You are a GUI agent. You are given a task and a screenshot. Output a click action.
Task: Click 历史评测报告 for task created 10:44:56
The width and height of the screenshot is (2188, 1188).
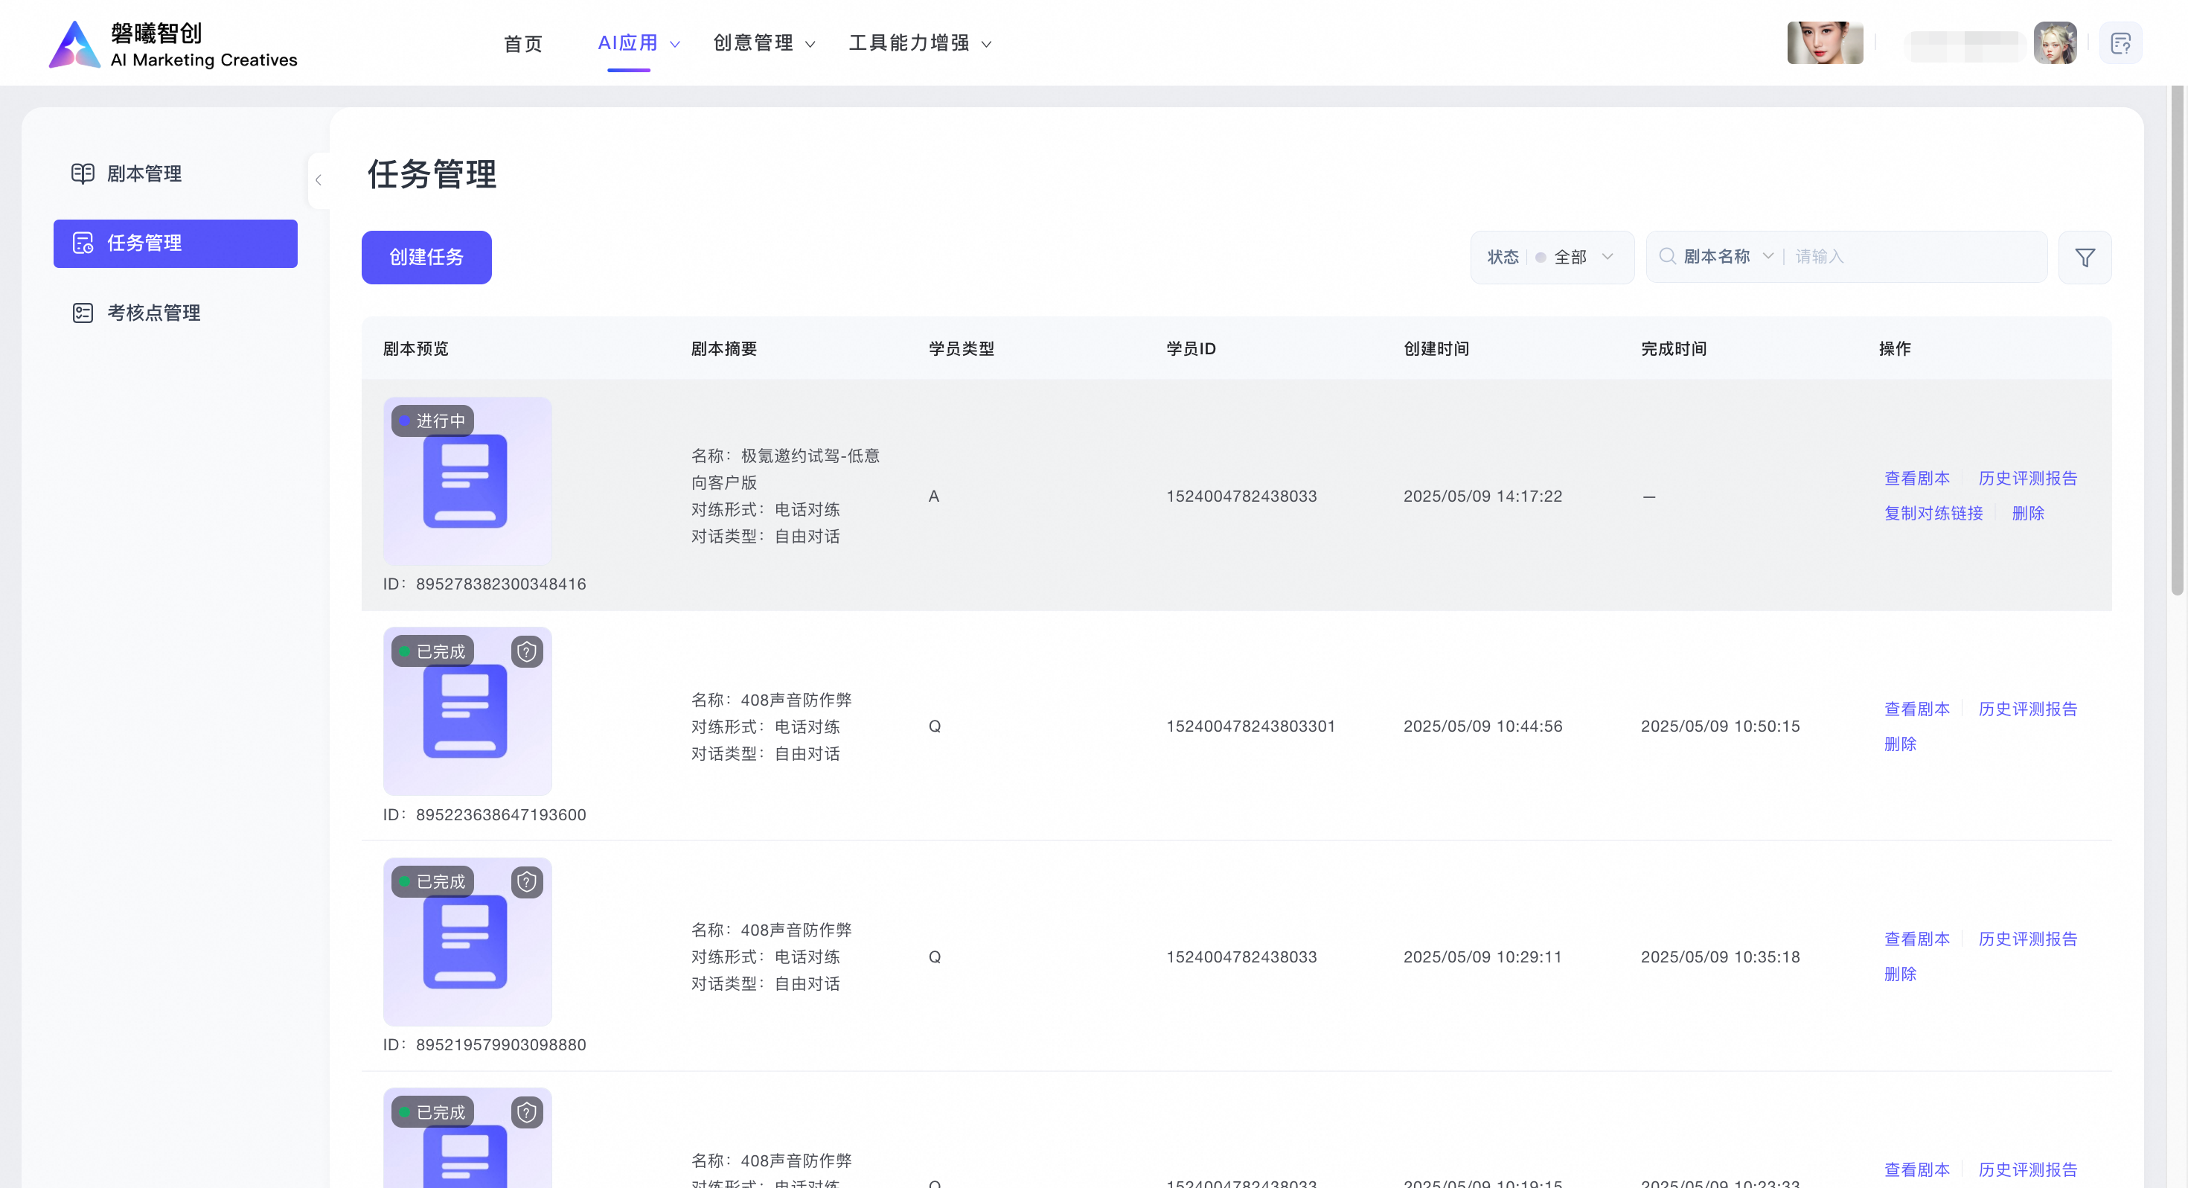click(x=2027, y=709)
